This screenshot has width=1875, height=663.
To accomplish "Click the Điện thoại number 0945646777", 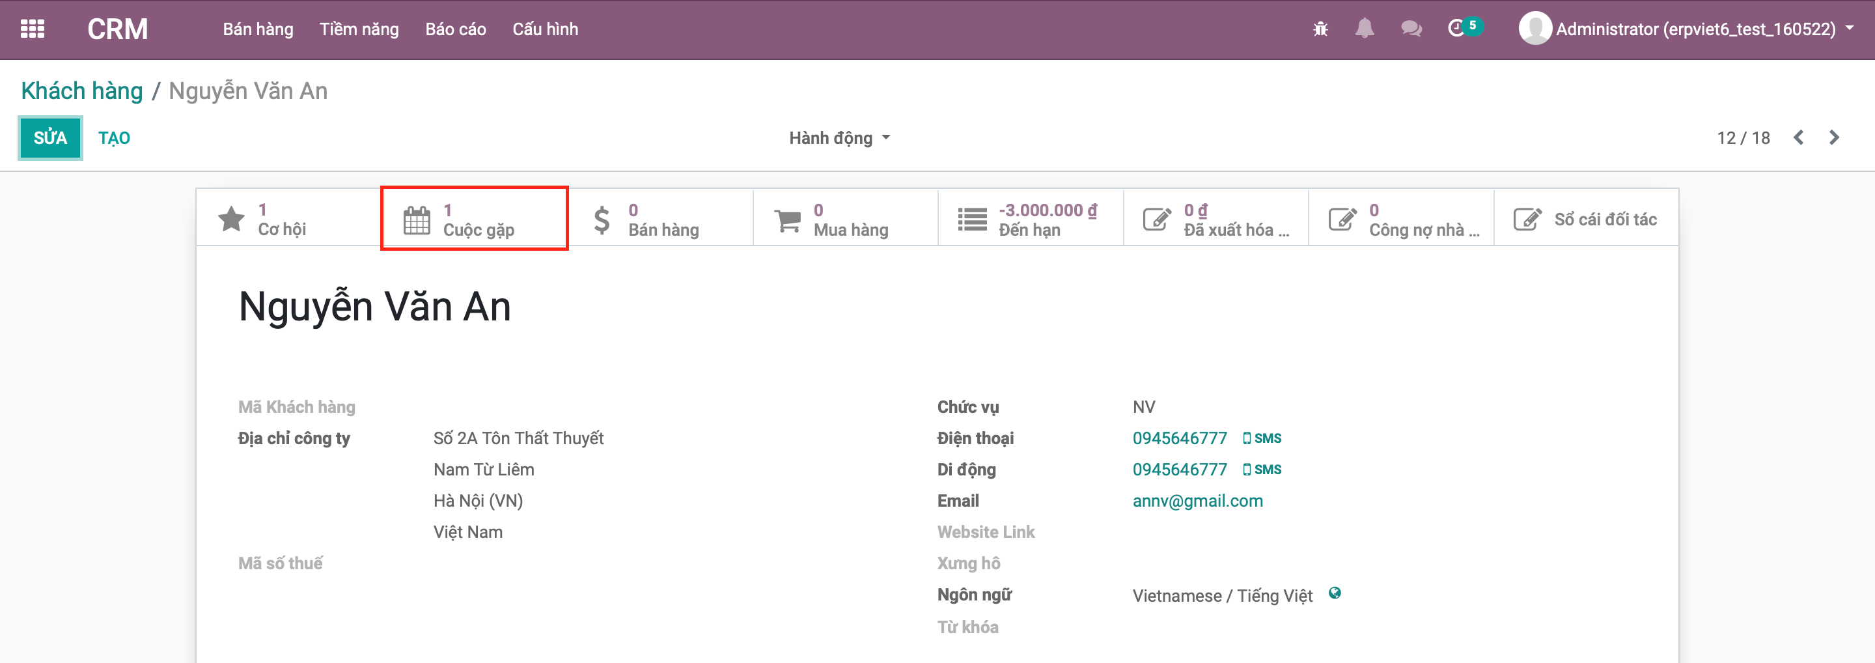I will click(1180, 438).
